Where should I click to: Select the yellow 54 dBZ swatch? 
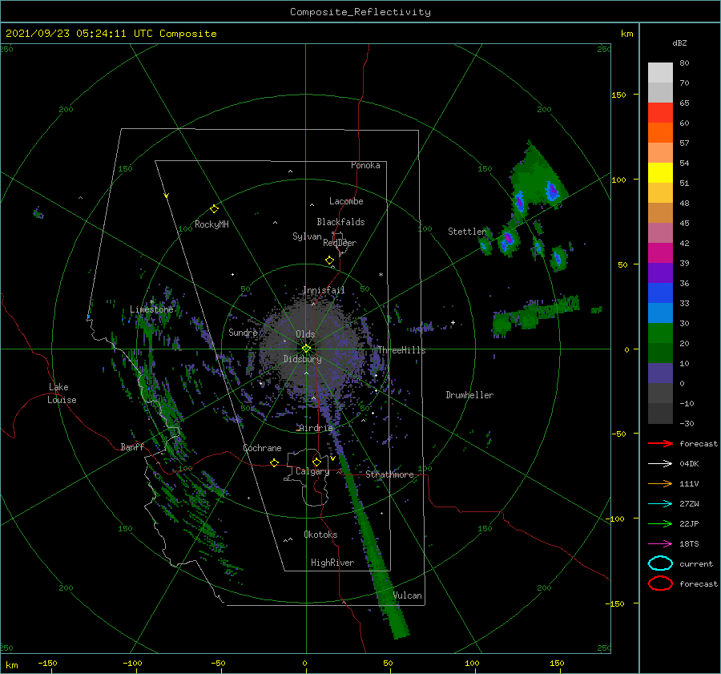pos(660,173)
